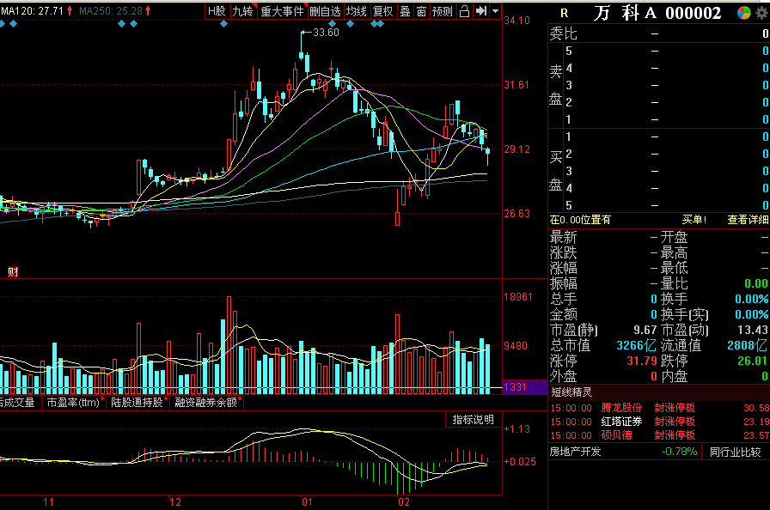Click the 预测 forecast button

tap(442, 11)
